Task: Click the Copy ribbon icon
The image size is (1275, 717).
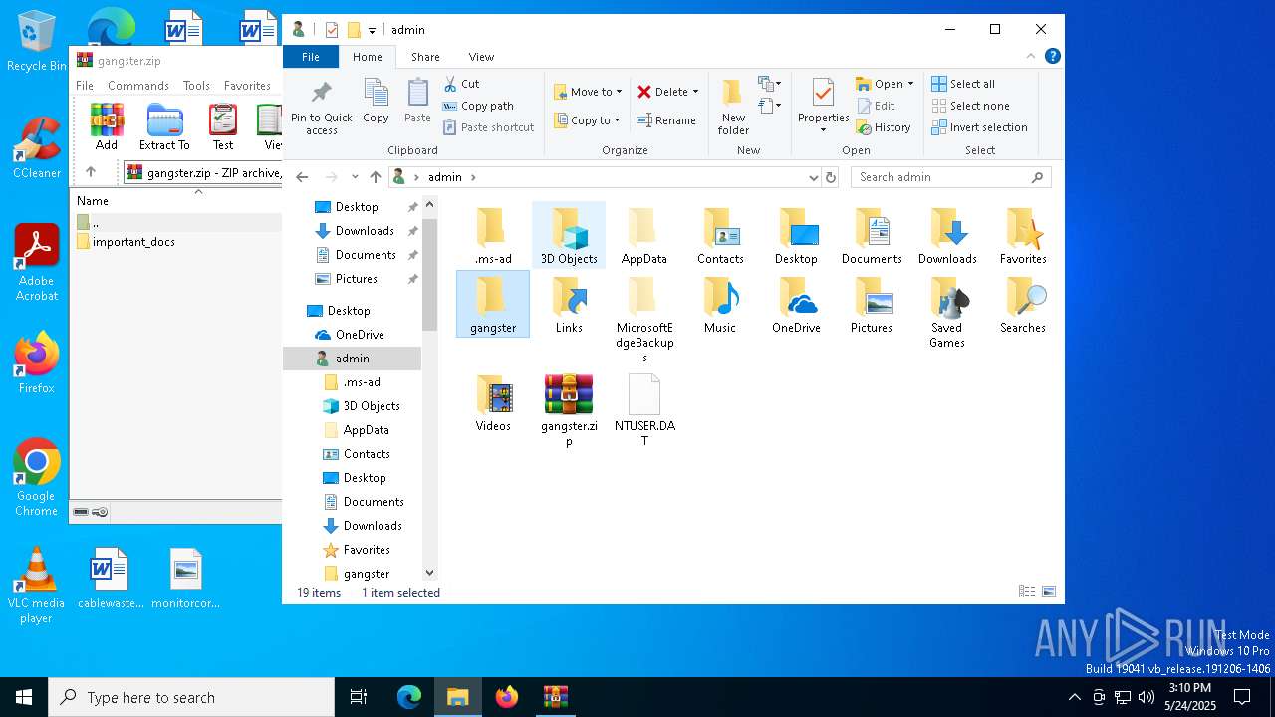Action: tap(376, 101)
